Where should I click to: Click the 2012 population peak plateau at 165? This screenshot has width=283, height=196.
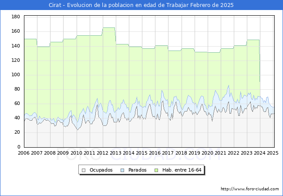tap(109, 27)
